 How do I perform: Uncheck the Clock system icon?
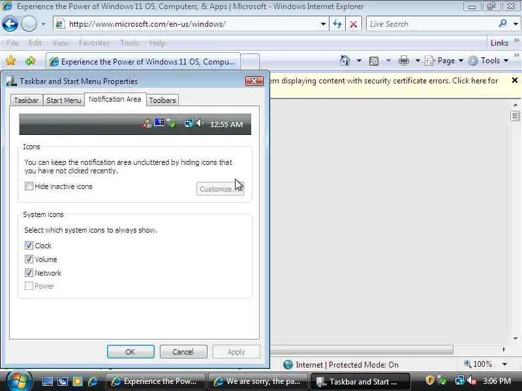tap(29, 246)
